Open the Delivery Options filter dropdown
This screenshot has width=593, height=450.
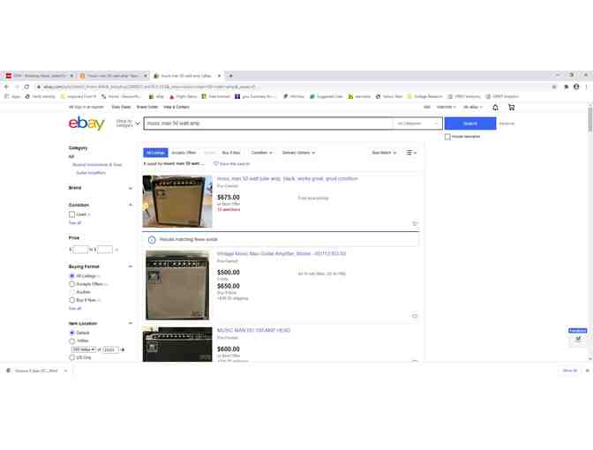298,153
